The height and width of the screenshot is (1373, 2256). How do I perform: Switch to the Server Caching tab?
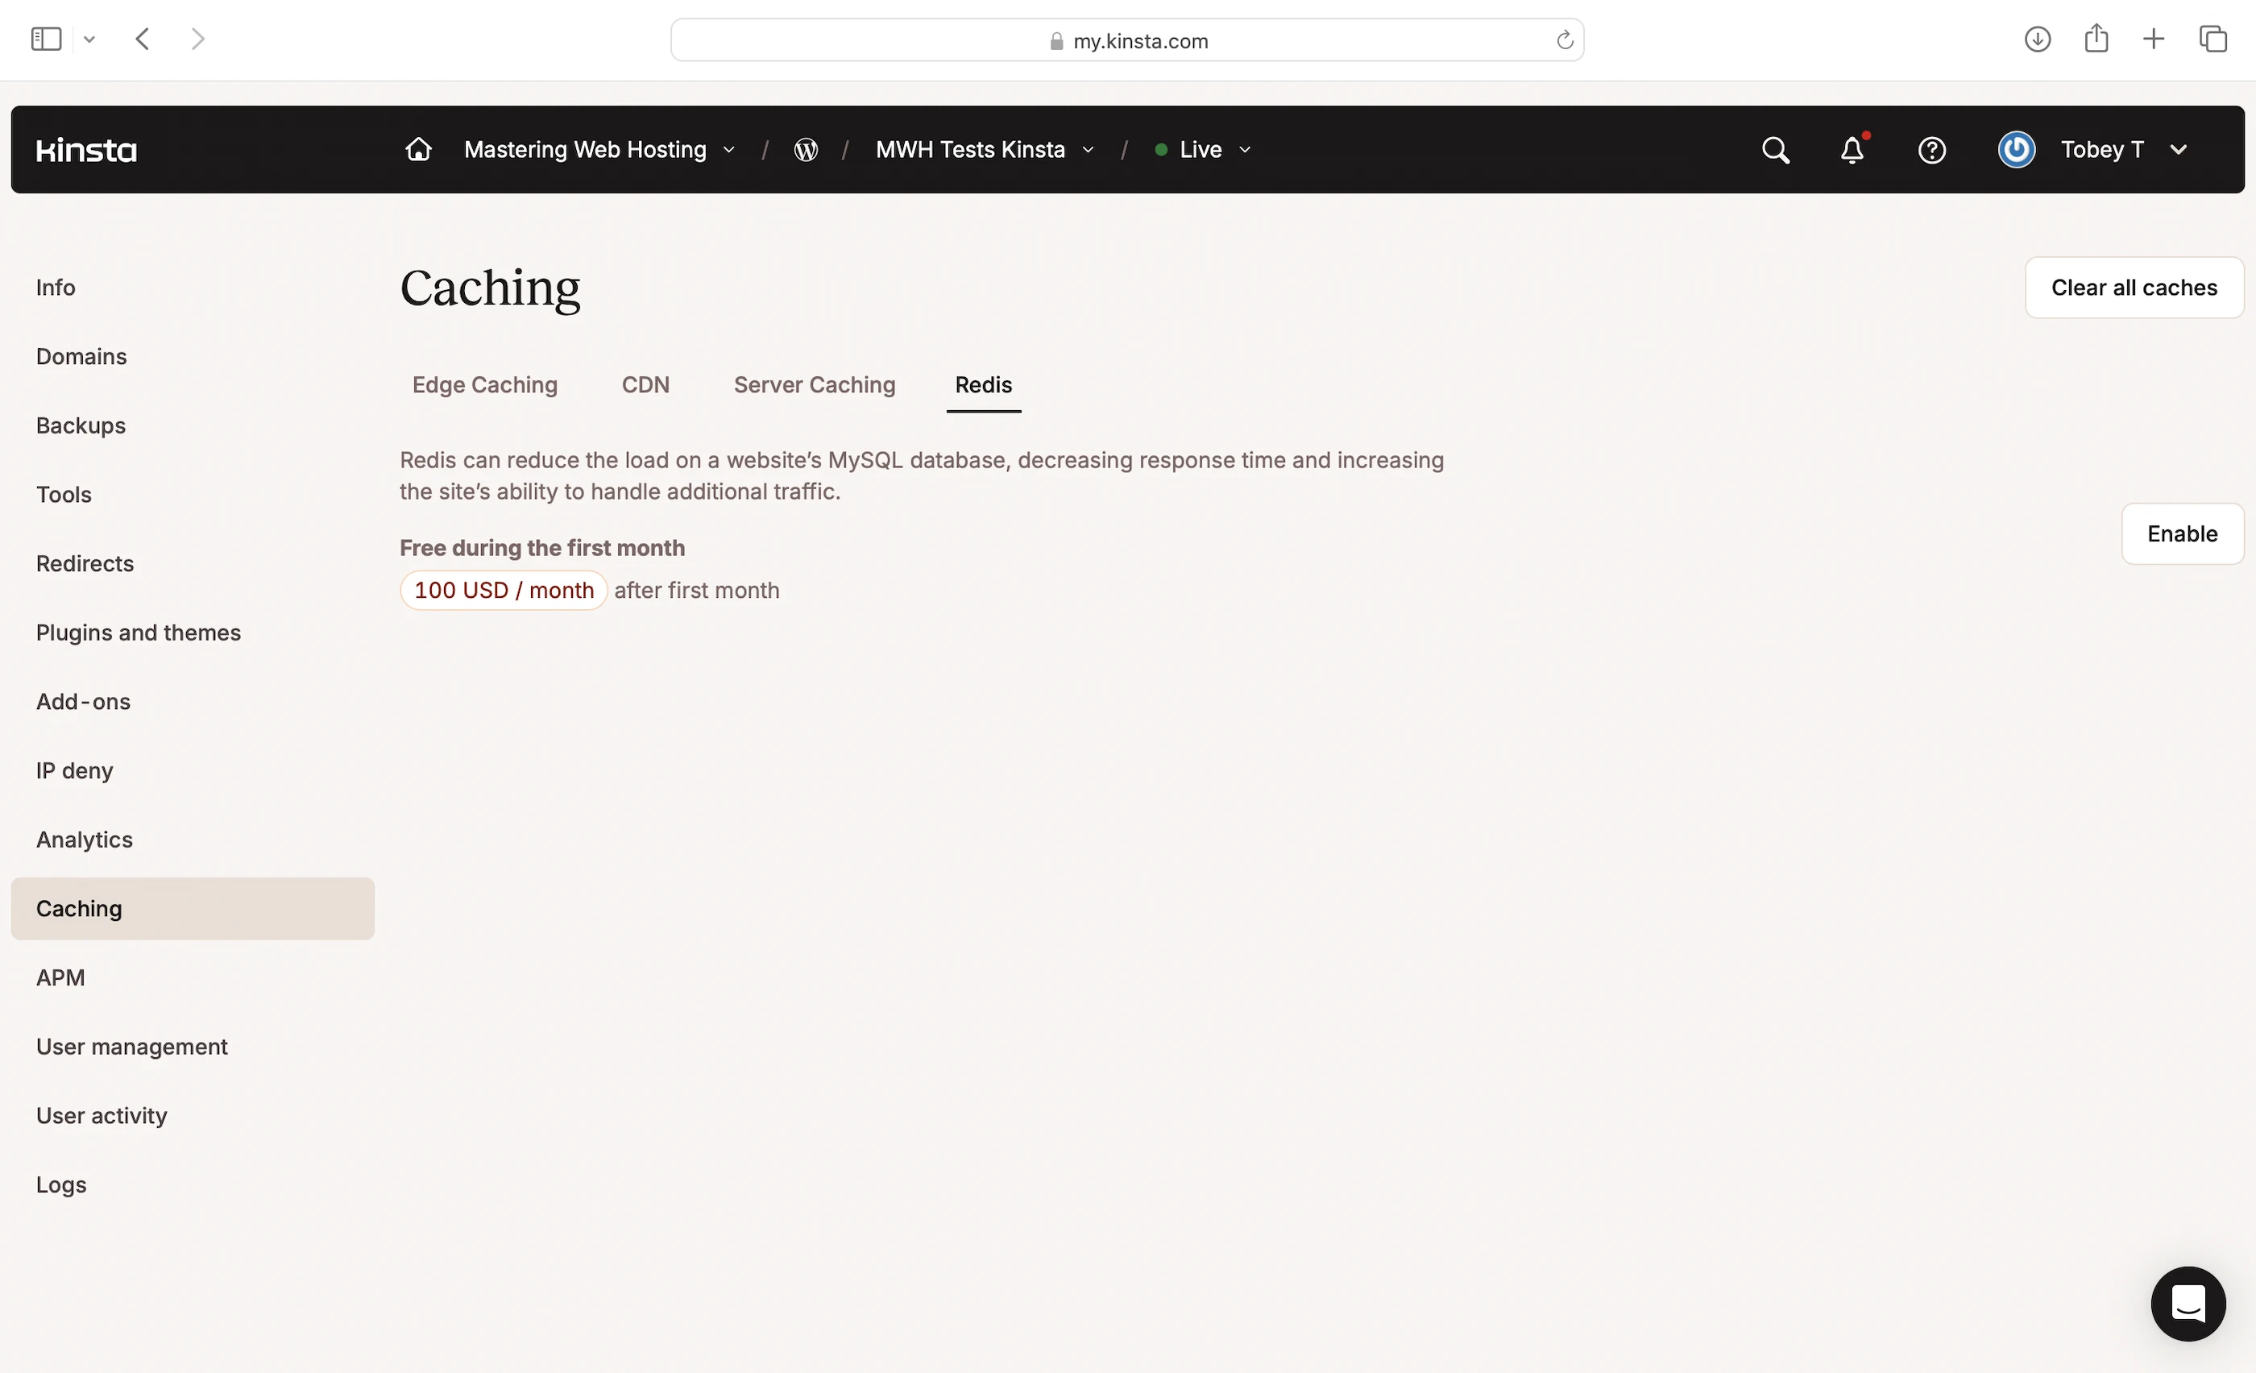814,384
